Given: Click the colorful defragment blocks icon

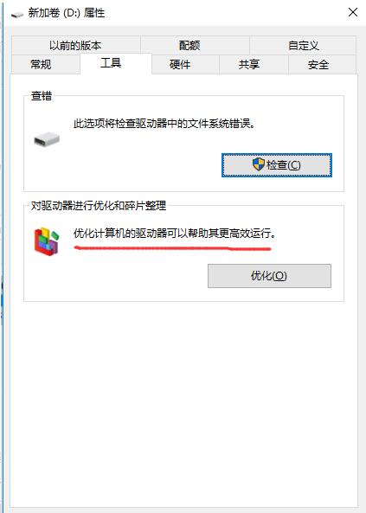Looking at the screenshot, I should pyautogui.click(x=47, y=241).
